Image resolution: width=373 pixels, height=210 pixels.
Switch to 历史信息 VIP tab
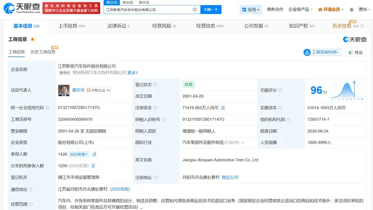point(345,26)
